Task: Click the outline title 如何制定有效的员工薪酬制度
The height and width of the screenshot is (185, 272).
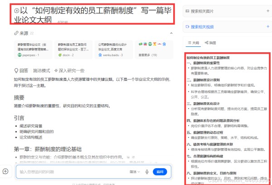Action: [x=208, y=58]
